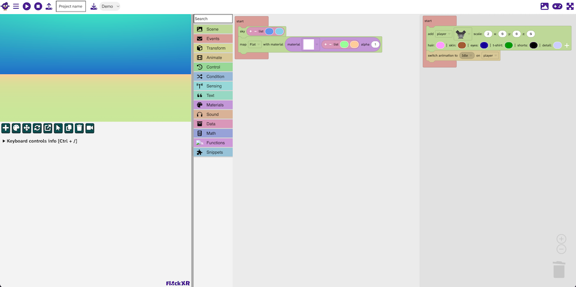This screenshot has height=287, width=576.
Task: Toggle fullscreen with the expand icon
Action: tap(570, 6)
